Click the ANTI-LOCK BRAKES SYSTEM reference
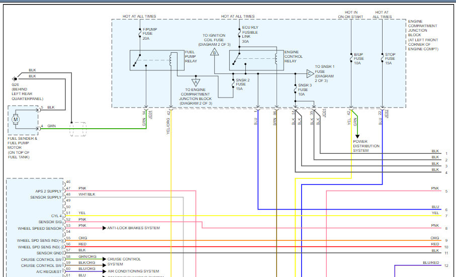This screenshot has width=456, height=277. click(134, 228)
